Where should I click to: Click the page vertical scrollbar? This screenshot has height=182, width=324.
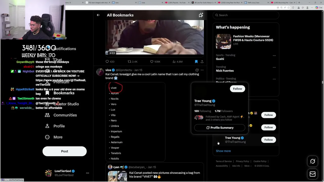(322, 82)
